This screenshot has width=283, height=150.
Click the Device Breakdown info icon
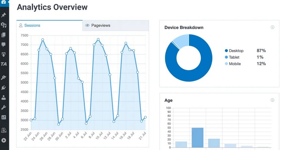272,27
